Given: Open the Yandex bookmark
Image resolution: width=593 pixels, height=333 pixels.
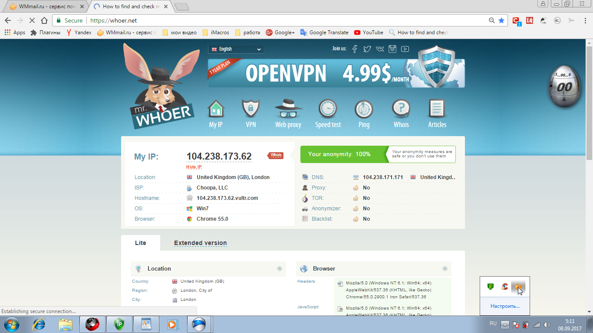Looking at the screenshot, I should 79,33.
